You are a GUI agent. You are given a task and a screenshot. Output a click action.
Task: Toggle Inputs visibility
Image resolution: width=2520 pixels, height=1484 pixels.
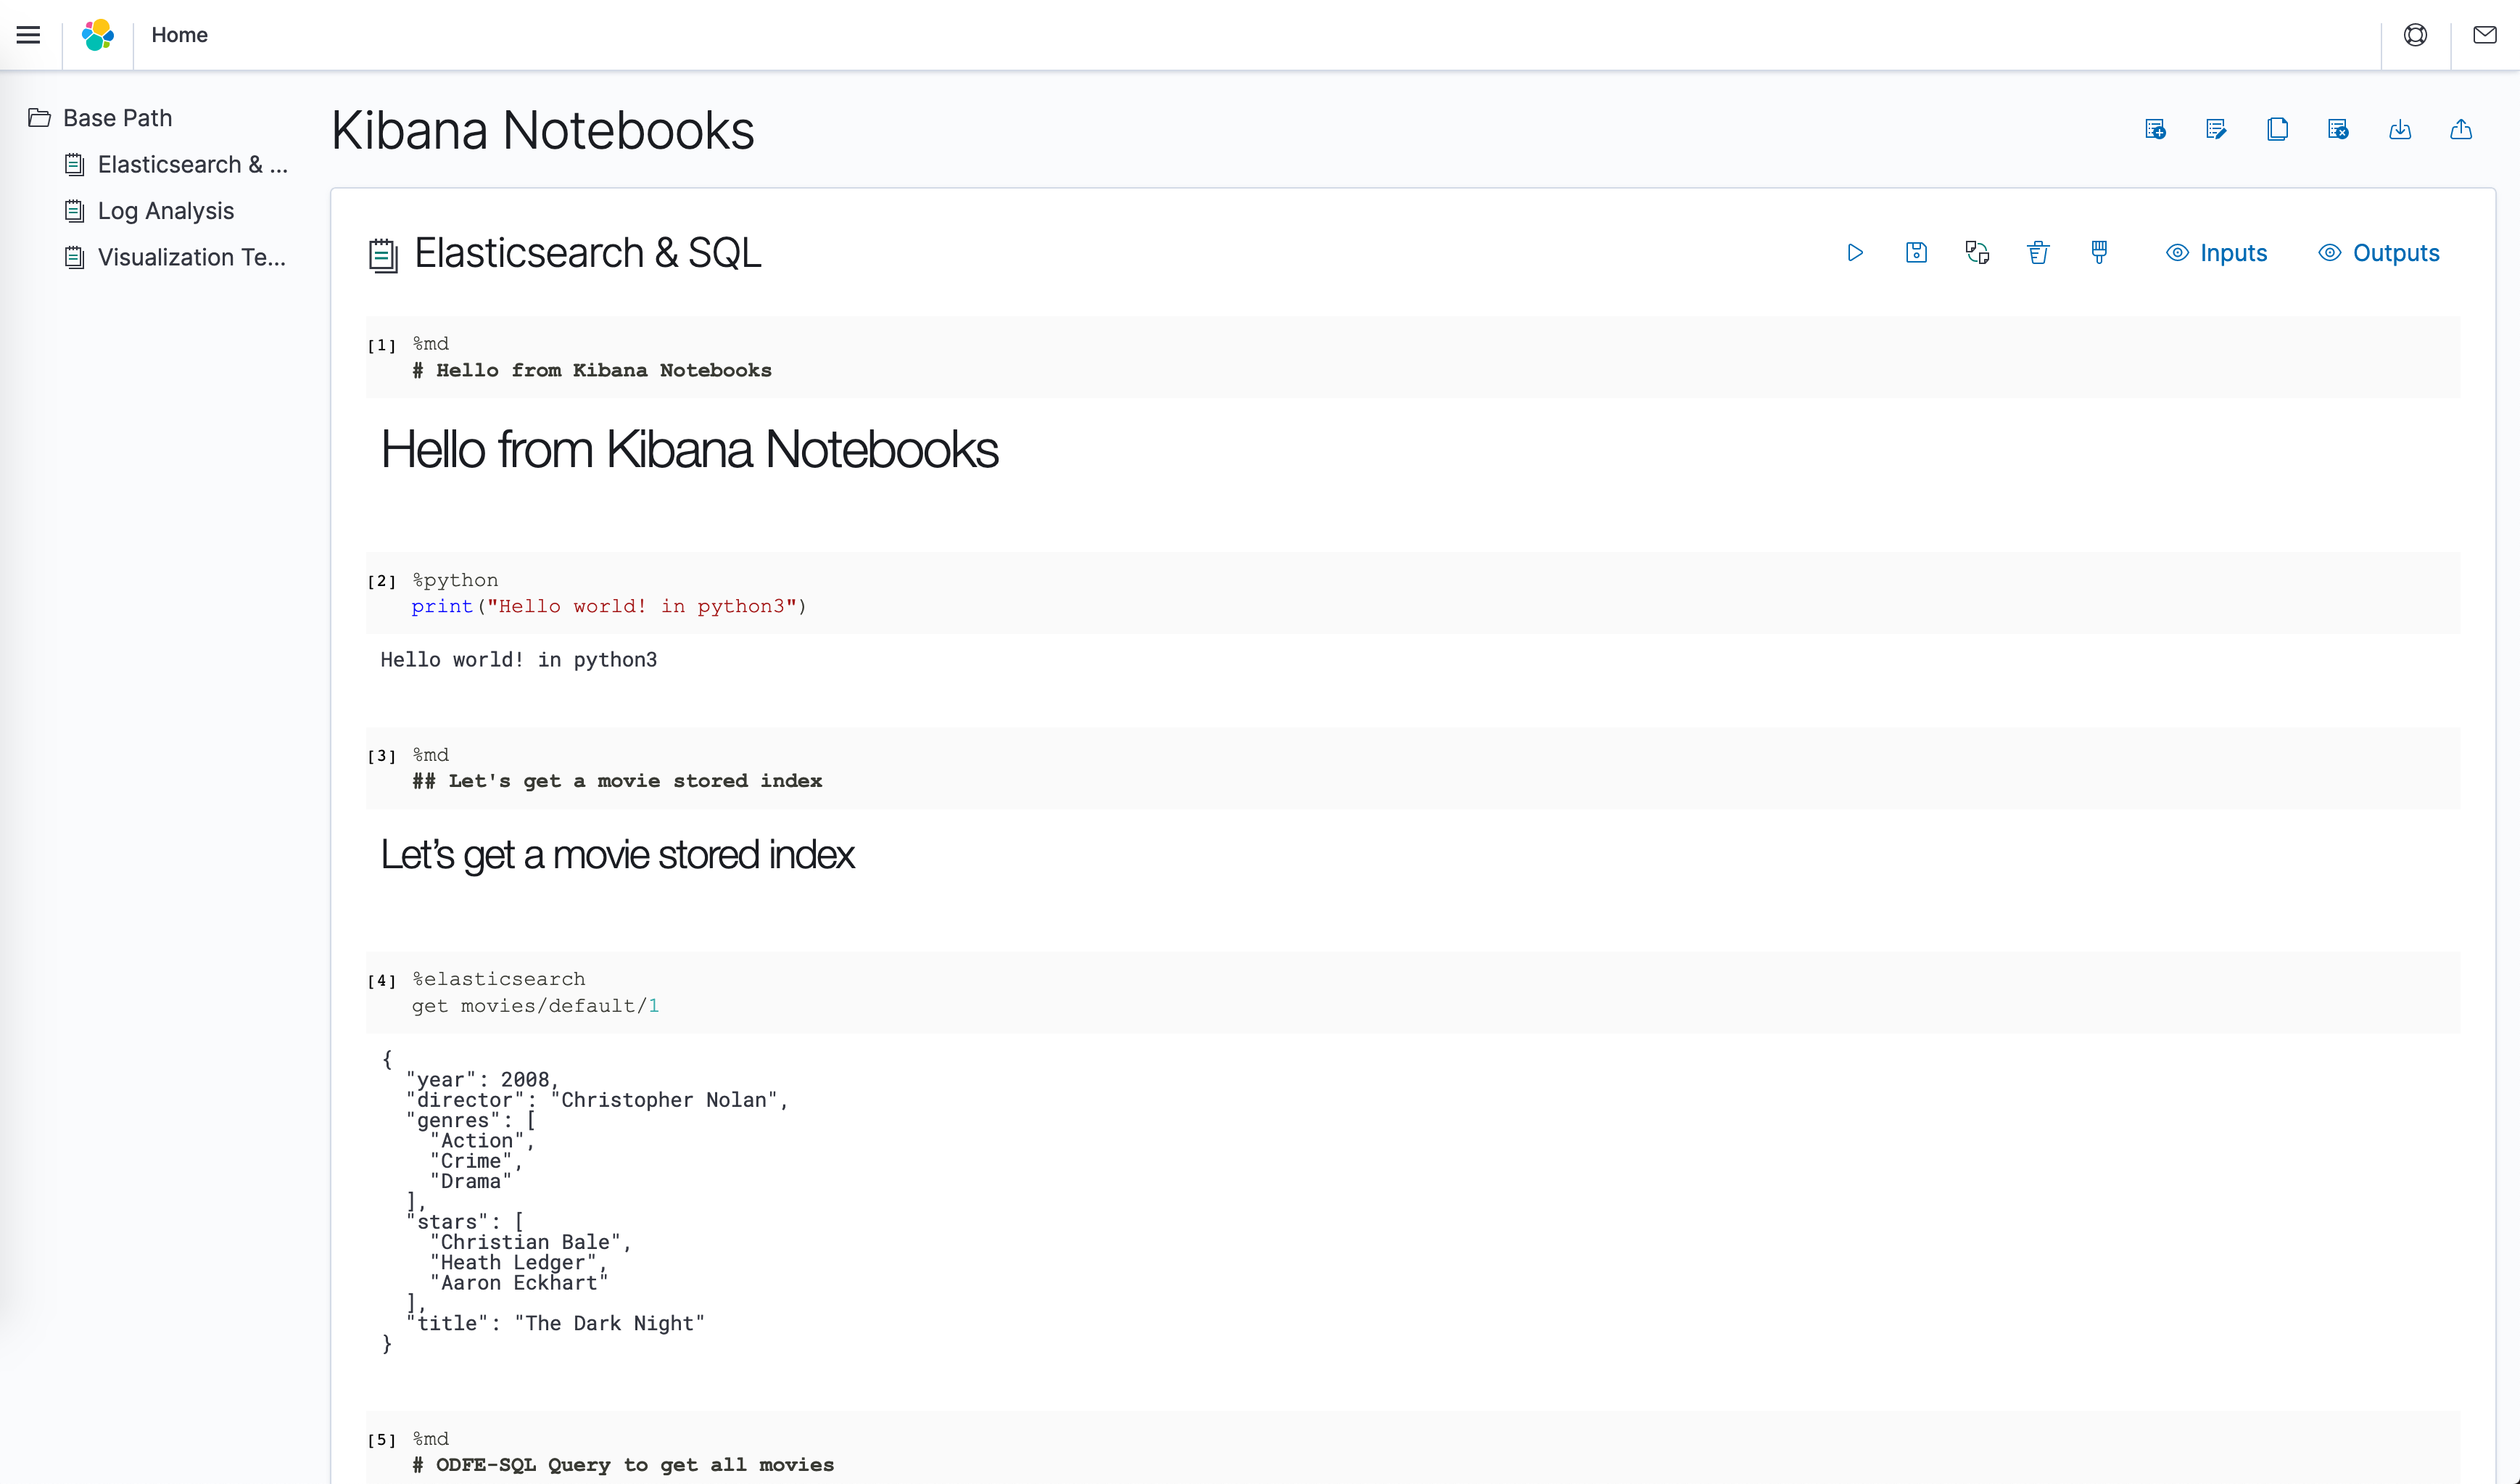(2216, 253)
